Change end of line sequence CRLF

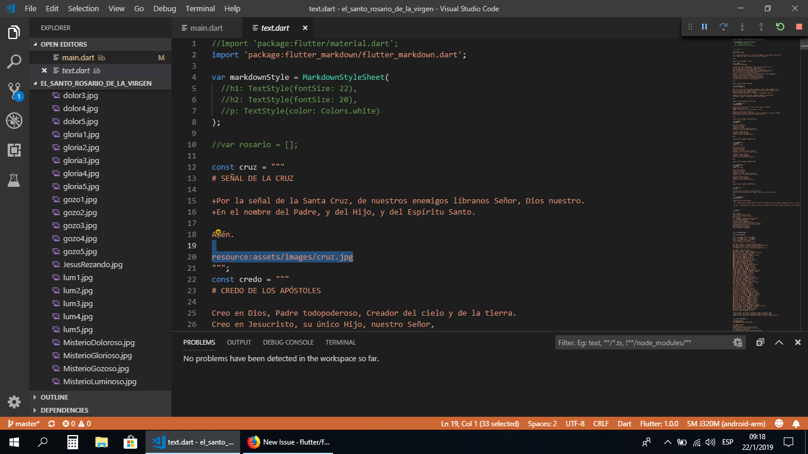click(601, 424)
